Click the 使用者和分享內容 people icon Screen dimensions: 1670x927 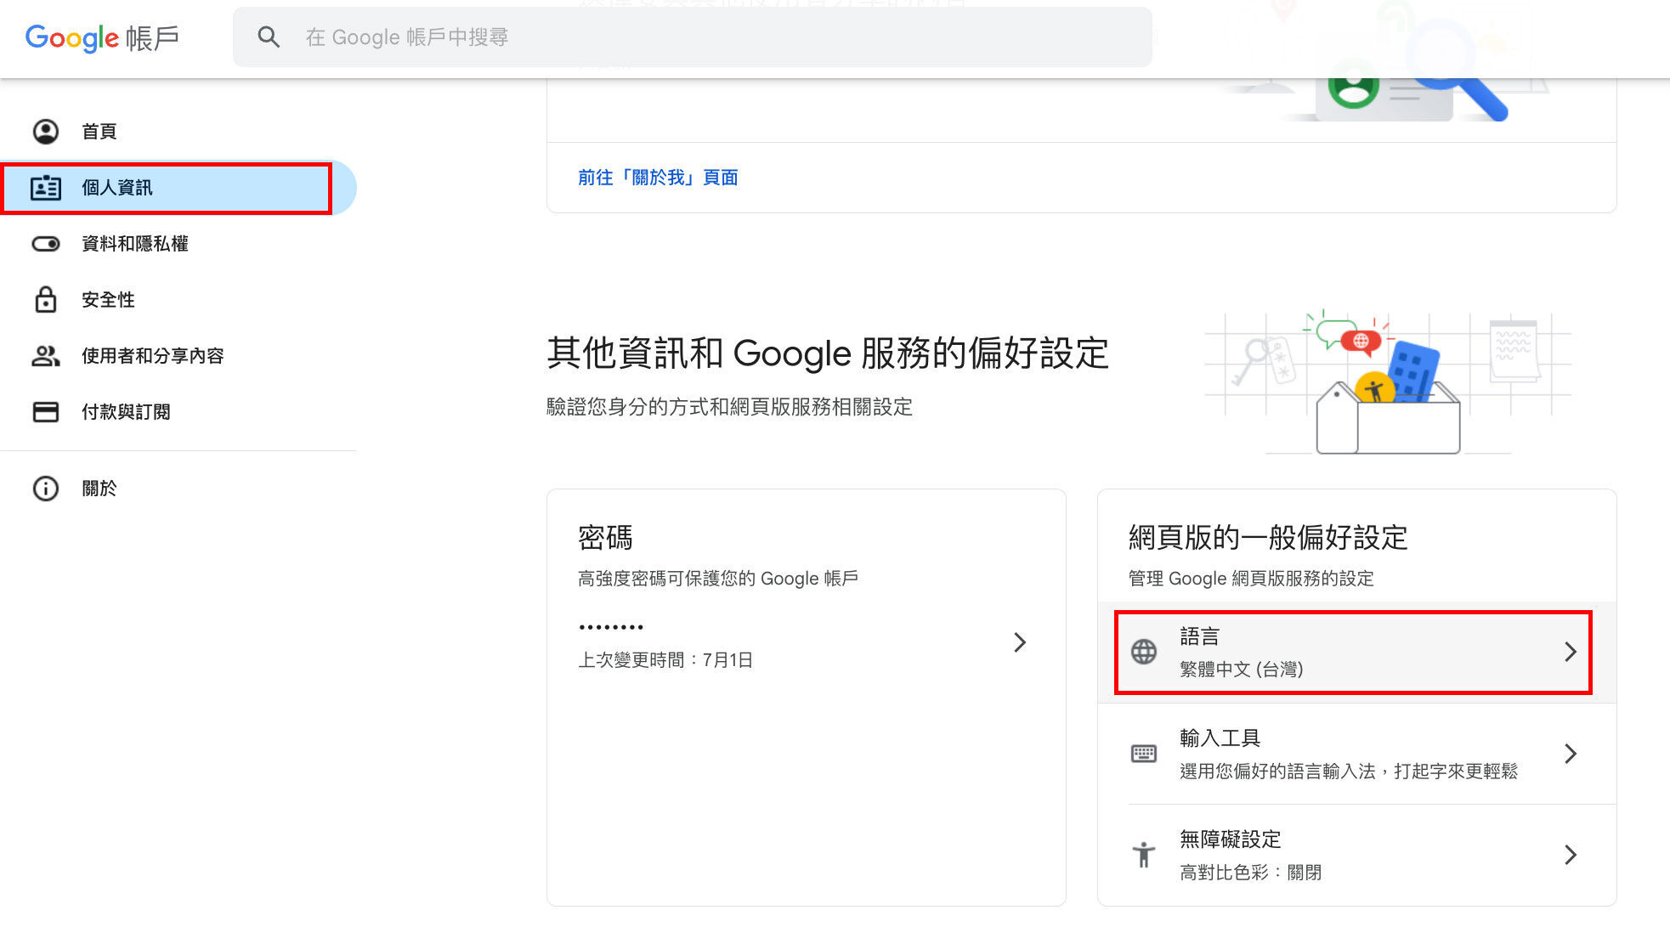coord(46,355)
